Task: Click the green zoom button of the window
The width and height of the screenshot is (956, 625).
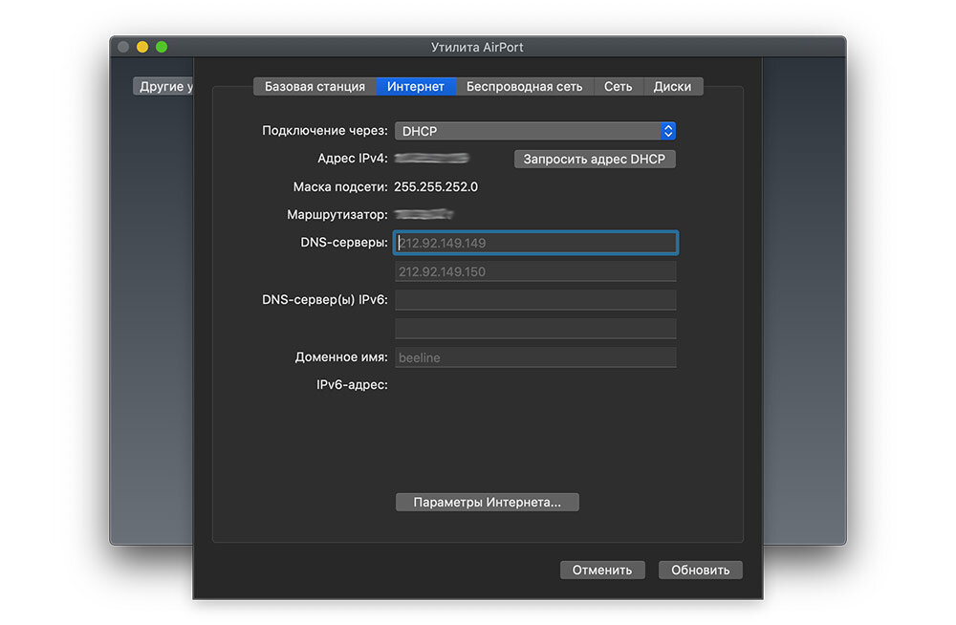Action: point(163,46)
